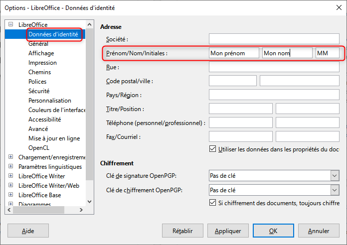
Task: Click the Aide button
Action: pos(28,231)
